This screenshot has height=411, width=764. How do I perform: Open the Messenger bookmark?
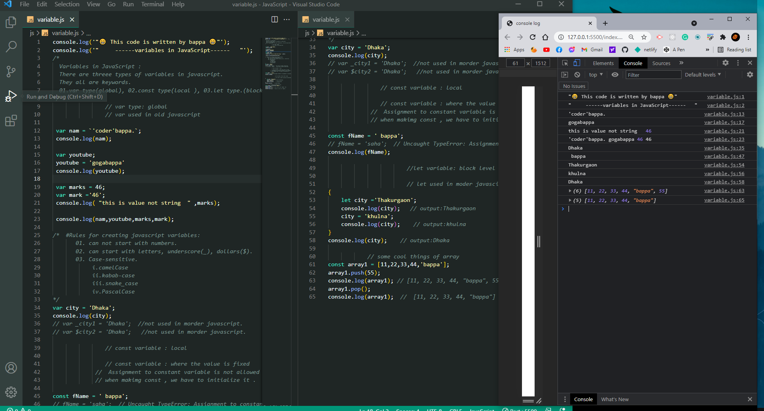point(572,50)
